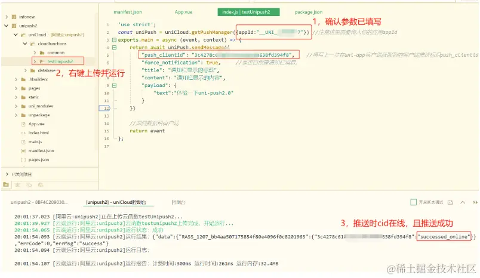Expand the pages folder chevron
Screen dimensions: 480x278
point(16,88)
